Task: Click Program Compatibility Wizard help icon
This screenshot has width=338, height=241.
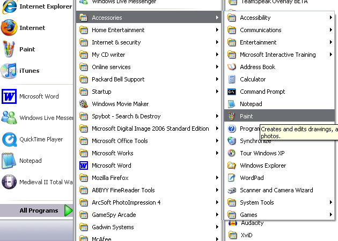Action: click(232, 129)
